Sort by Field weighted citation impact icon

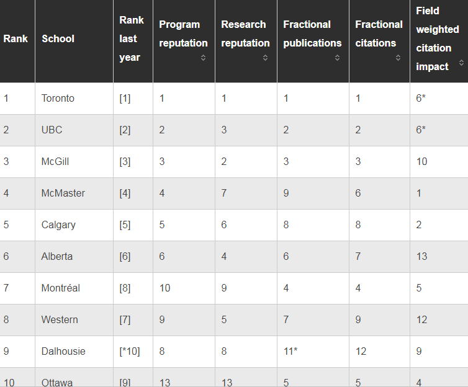point(461,63)
